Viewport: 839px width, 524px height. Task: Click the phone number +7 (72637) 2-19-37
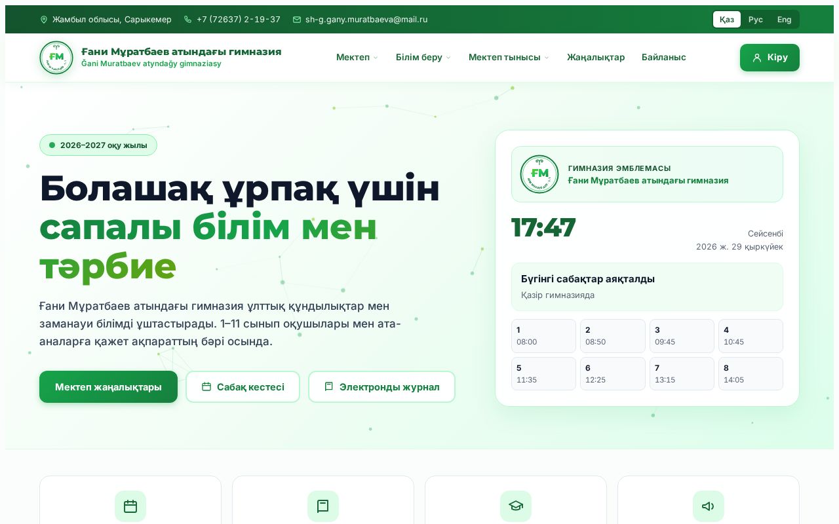(x=239, y=20)
